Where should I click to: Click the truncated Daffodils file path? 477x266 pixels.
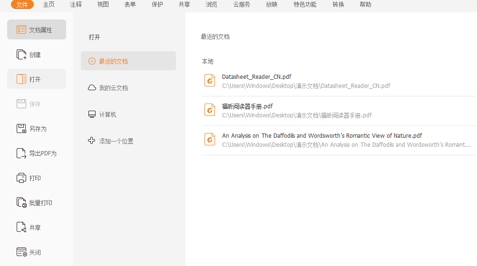(346, 145)
